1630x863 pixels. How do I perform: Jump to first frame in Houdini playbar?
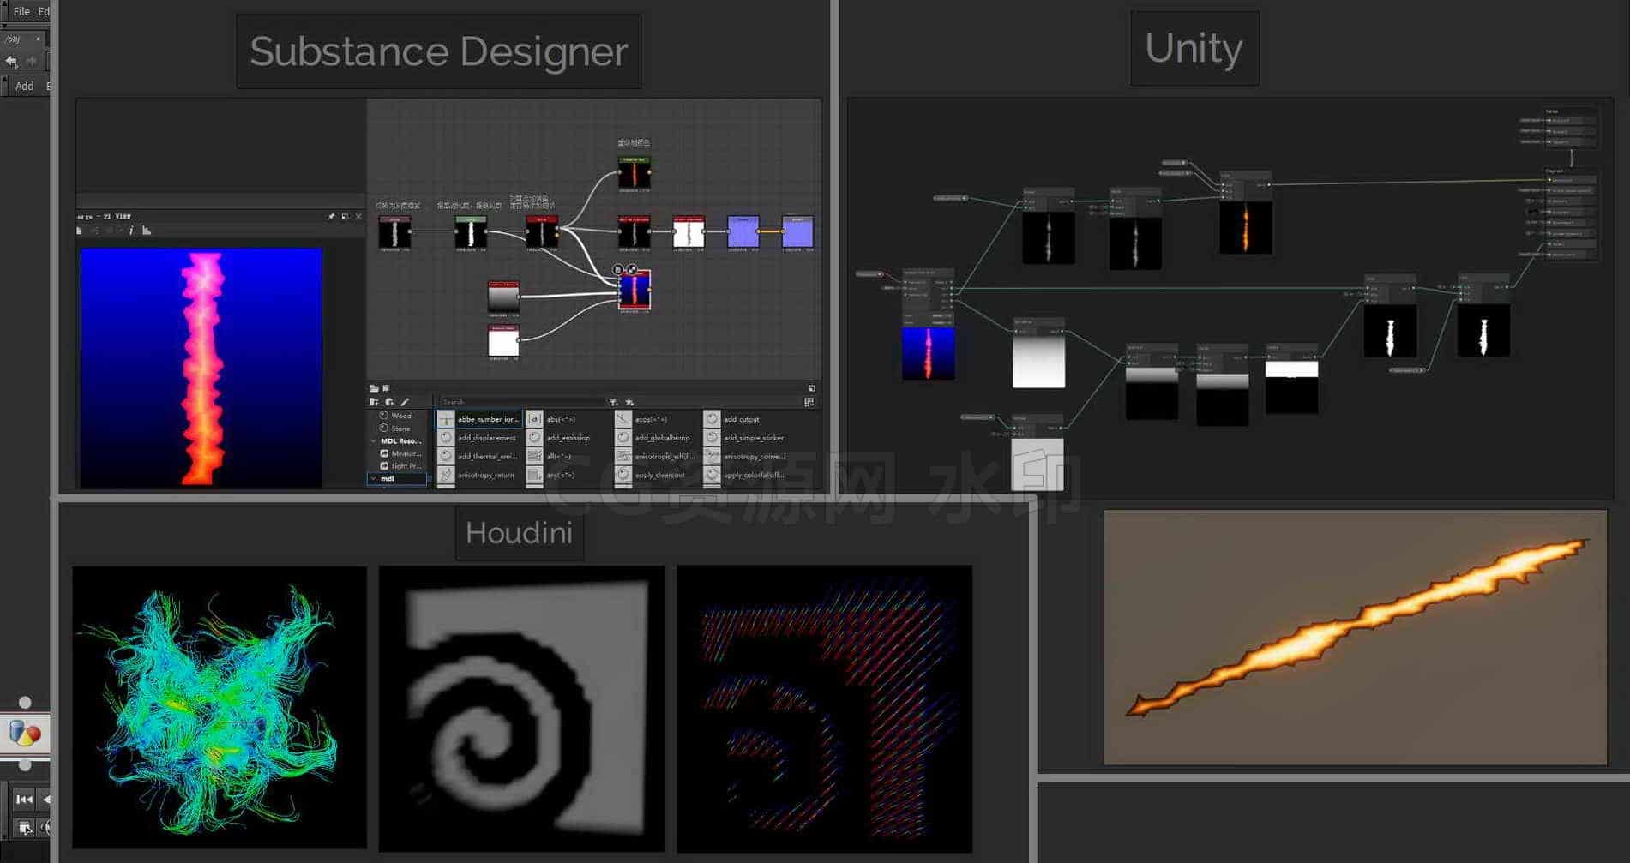pyautogui.click(x=24, y=800)
